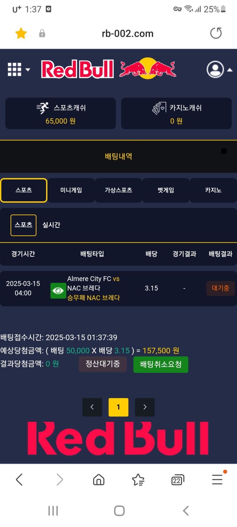Tap the rb-002.com address bar
237x527 pixels.
(x=127, y=33)
